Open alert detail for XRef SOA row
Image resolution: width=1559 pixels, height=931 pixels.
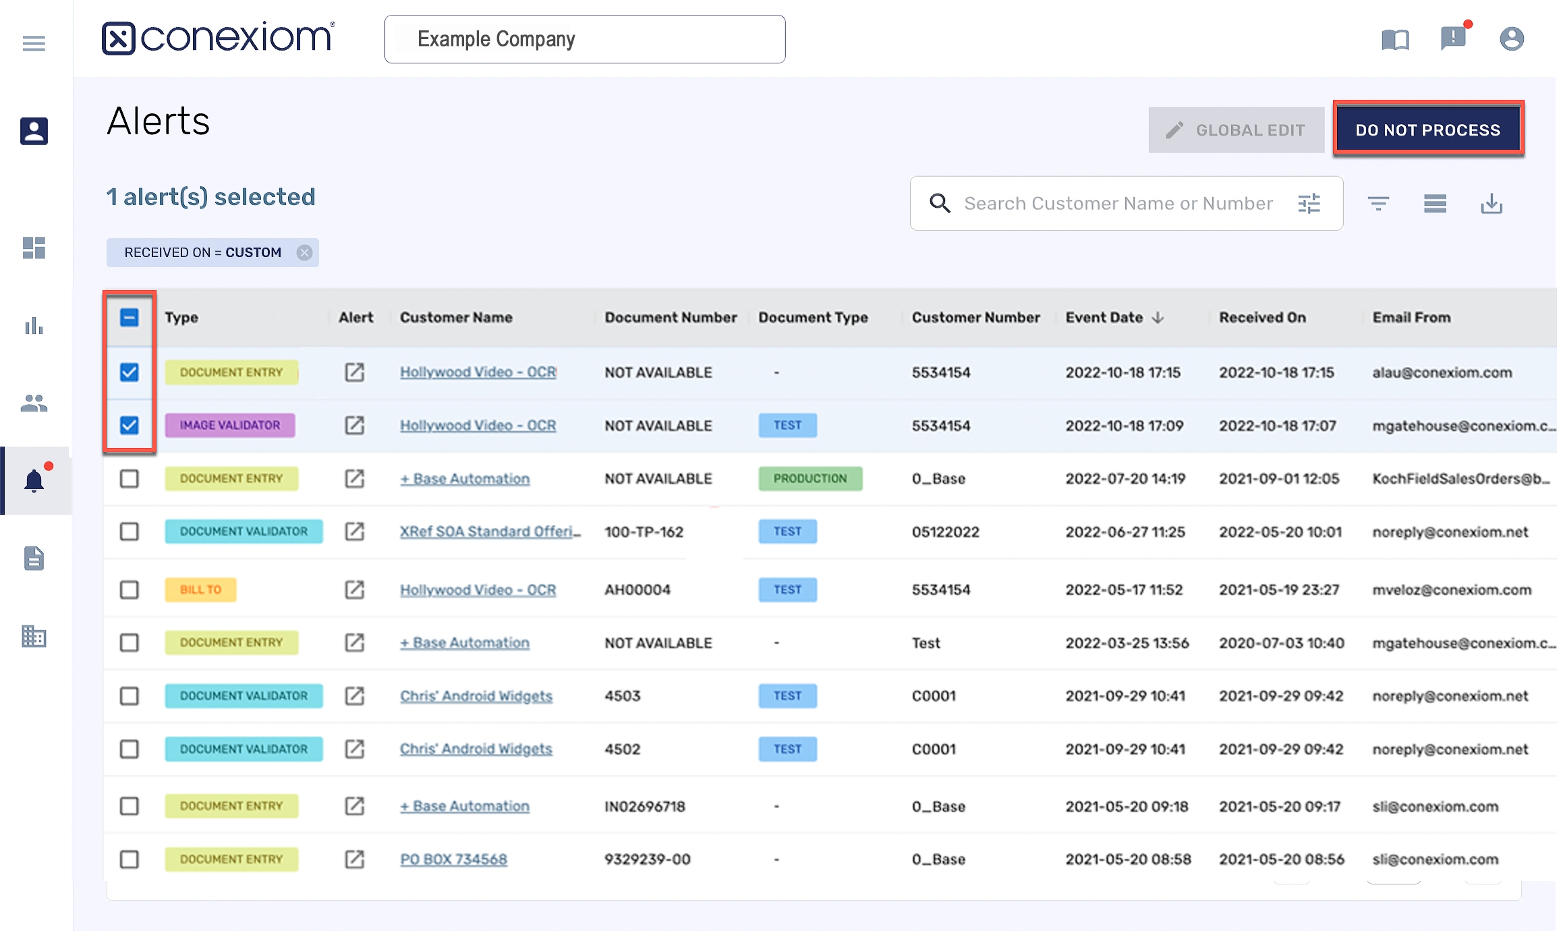pos(354,532)
